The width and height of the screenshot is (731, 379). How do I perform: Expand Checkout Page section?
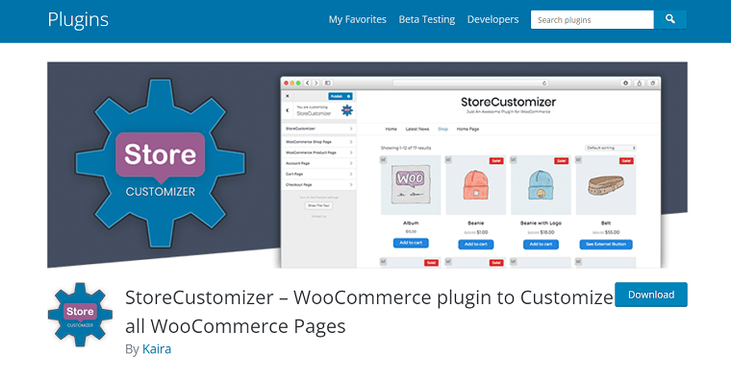tap(319, 184)
